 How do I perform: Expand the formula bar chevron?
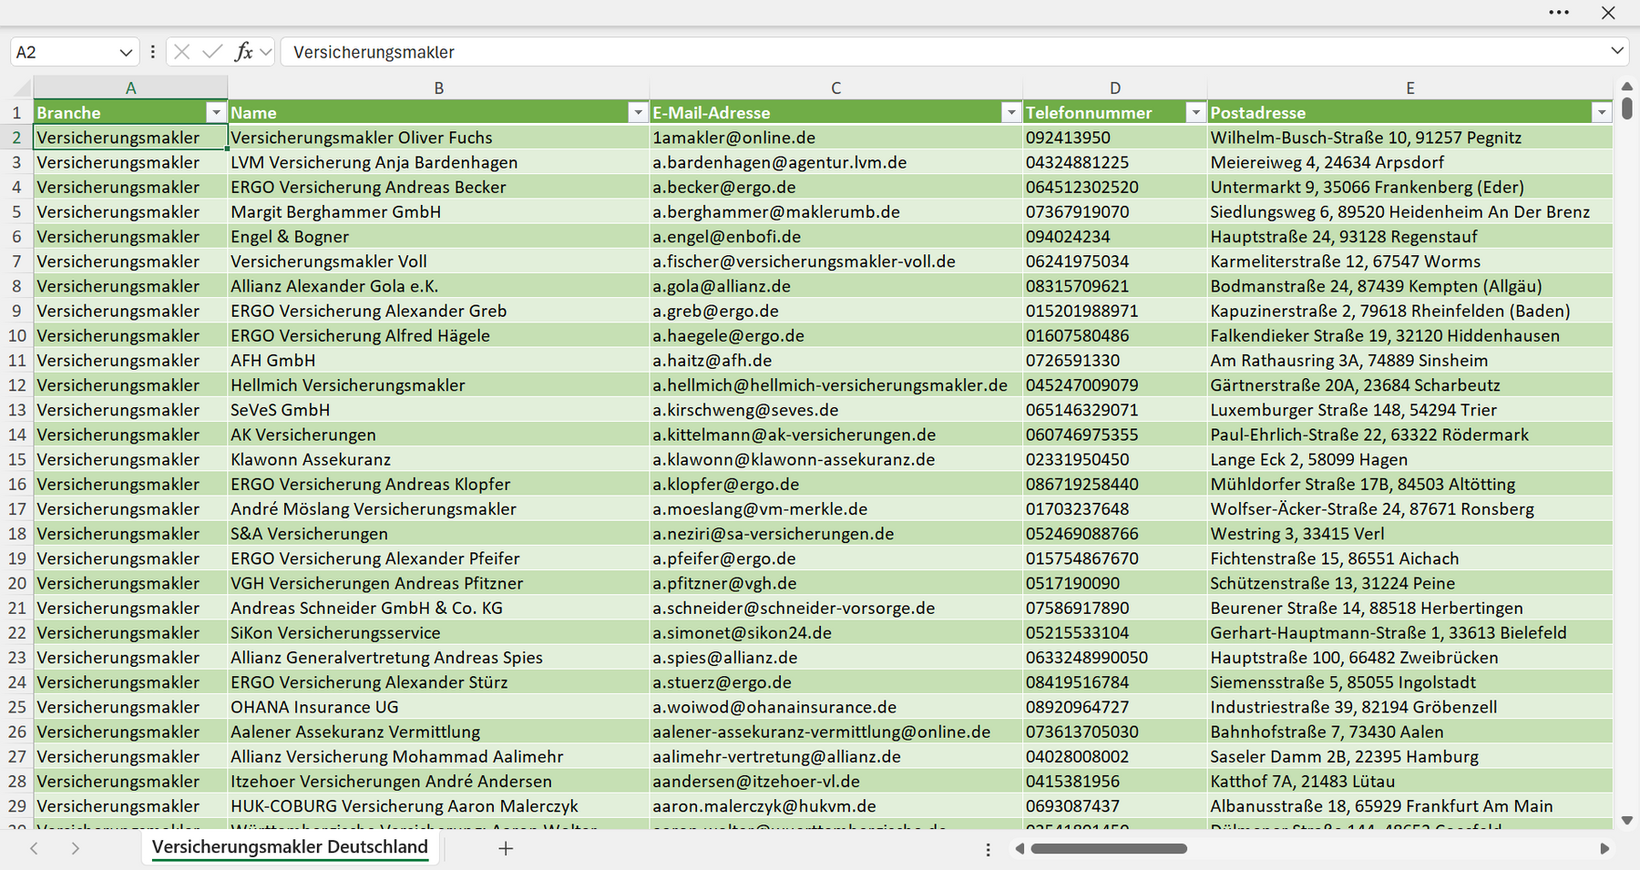click(x=1617, y=51)
